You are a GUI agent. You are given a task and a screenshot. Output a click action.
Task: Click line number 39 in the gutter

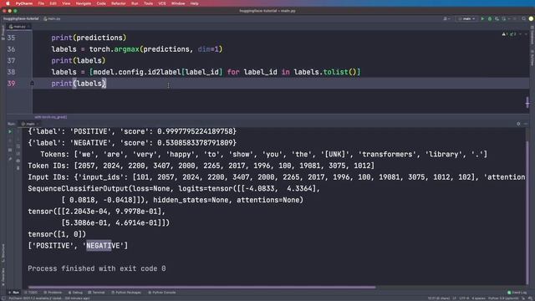point(11,84)
